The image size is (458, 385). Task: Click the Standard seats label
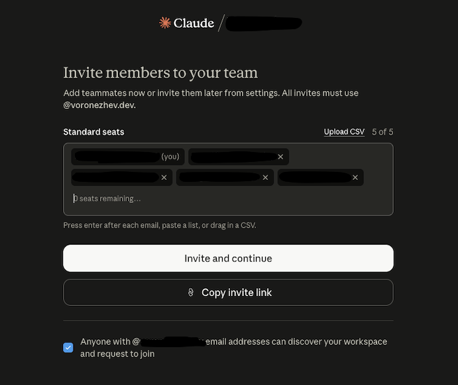click(93, 132)
